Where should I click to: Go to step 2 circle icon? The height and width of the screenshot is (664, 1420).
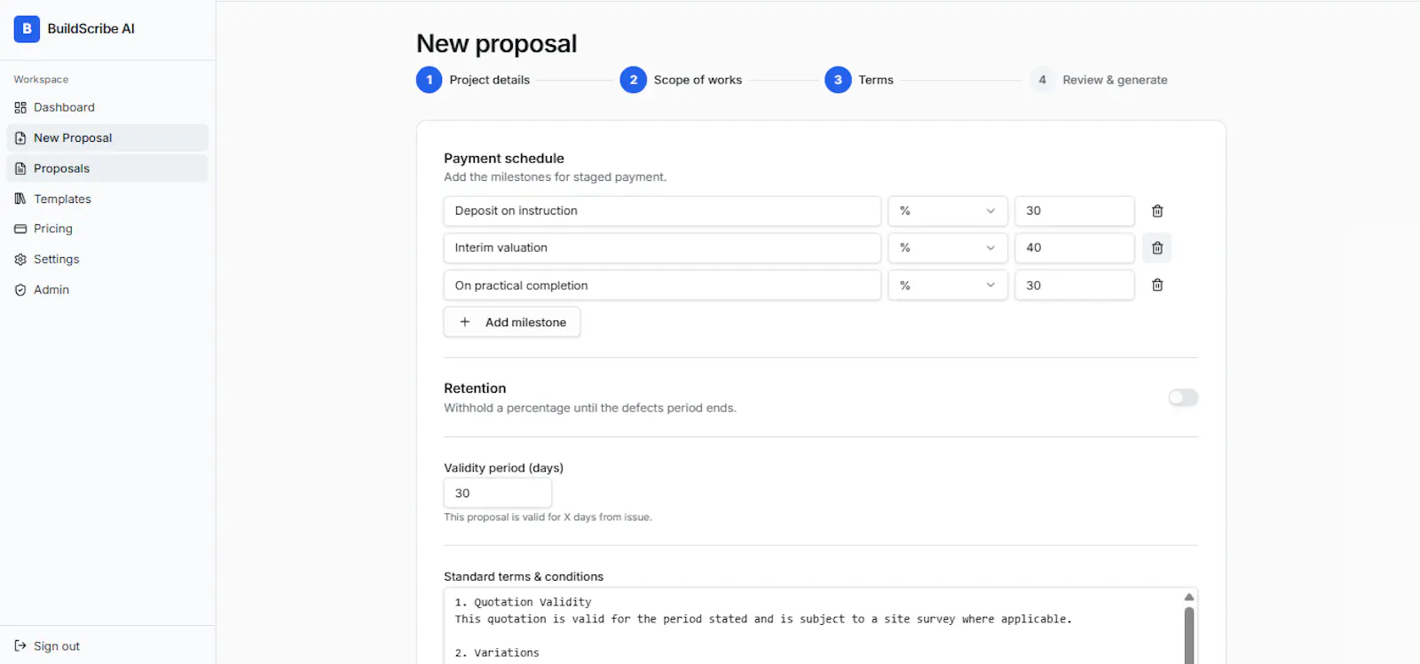point(634,80)
